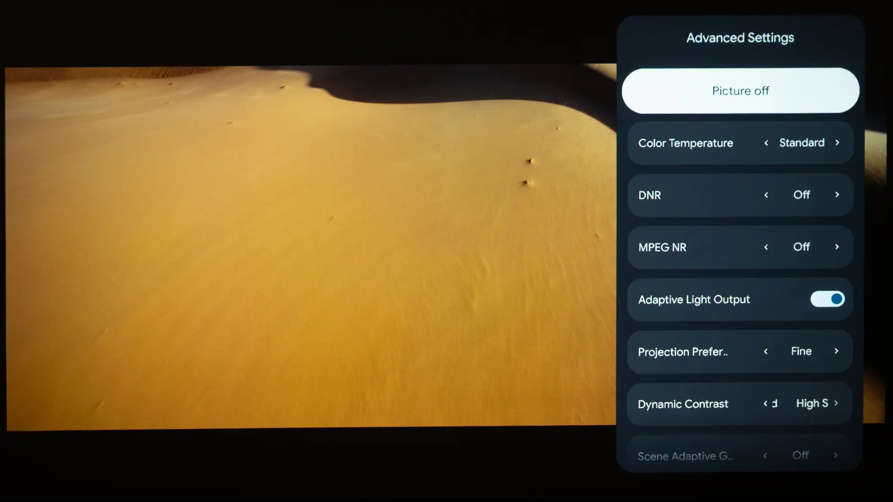Toggle Adaptive Light Output switch off

(x=827, y=299)
